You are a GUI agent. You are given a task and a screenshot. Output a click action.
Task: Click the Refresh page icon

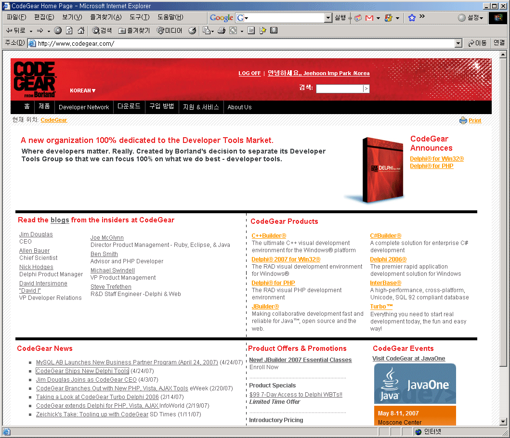69,31
